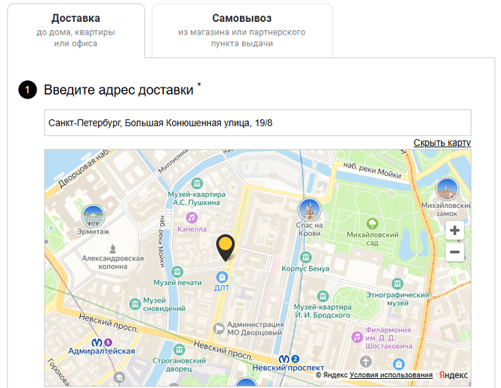Click the Дворцовая наб. street label
Screen dimensions: 501x388
tap(84, 168)
